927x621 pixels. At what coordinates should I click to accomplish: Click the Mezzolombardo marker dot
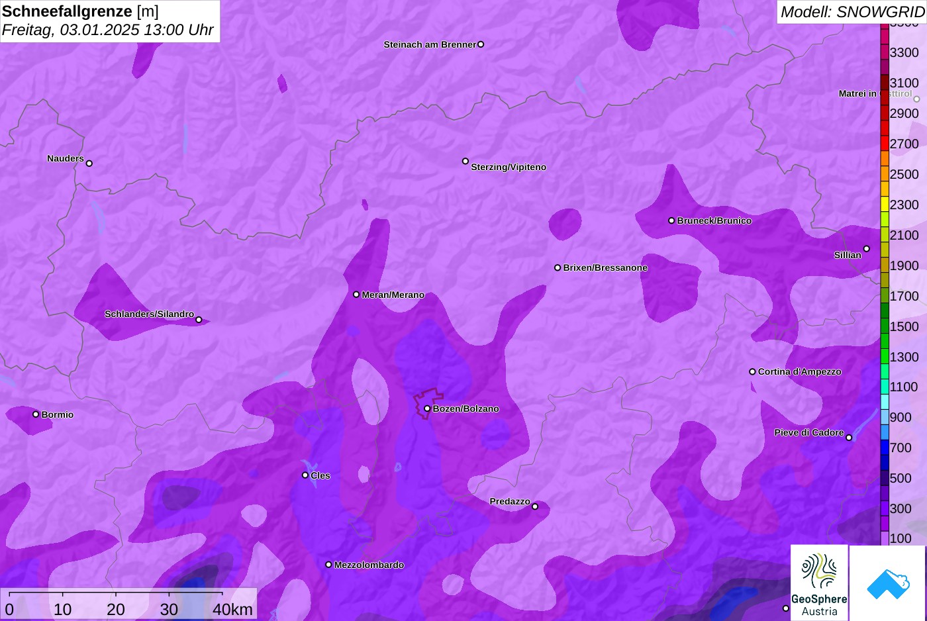[x=328, y=565]
